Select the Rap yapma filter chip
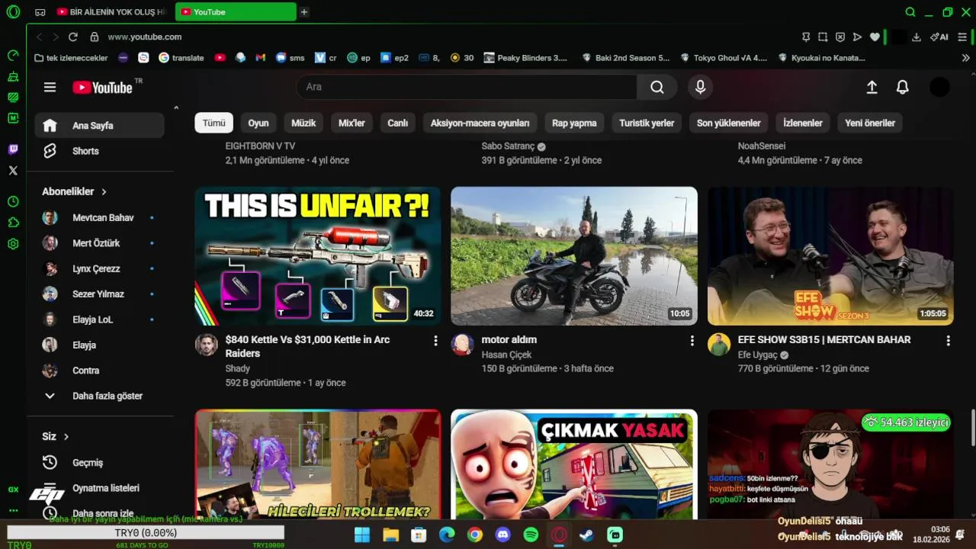Viewport: 976px width, 549px height. 574,123
